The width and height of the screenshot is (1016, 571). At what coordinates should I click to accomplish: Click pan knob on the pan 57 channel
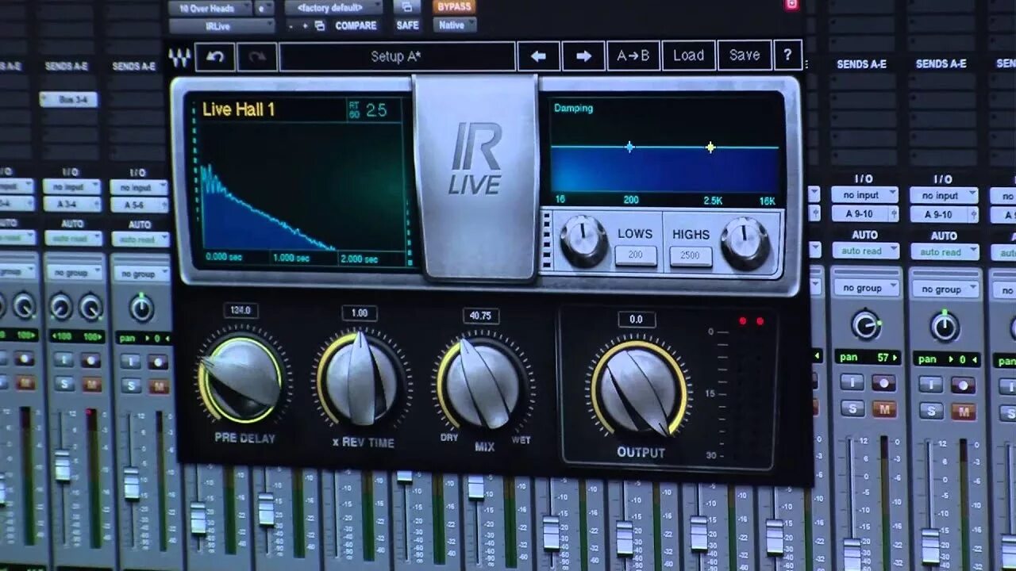click(865, 325)
